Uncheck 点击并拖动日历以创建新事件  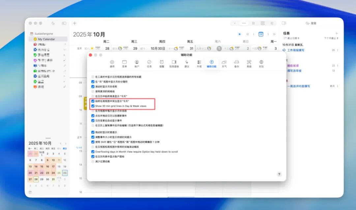(x=93, y=116)
